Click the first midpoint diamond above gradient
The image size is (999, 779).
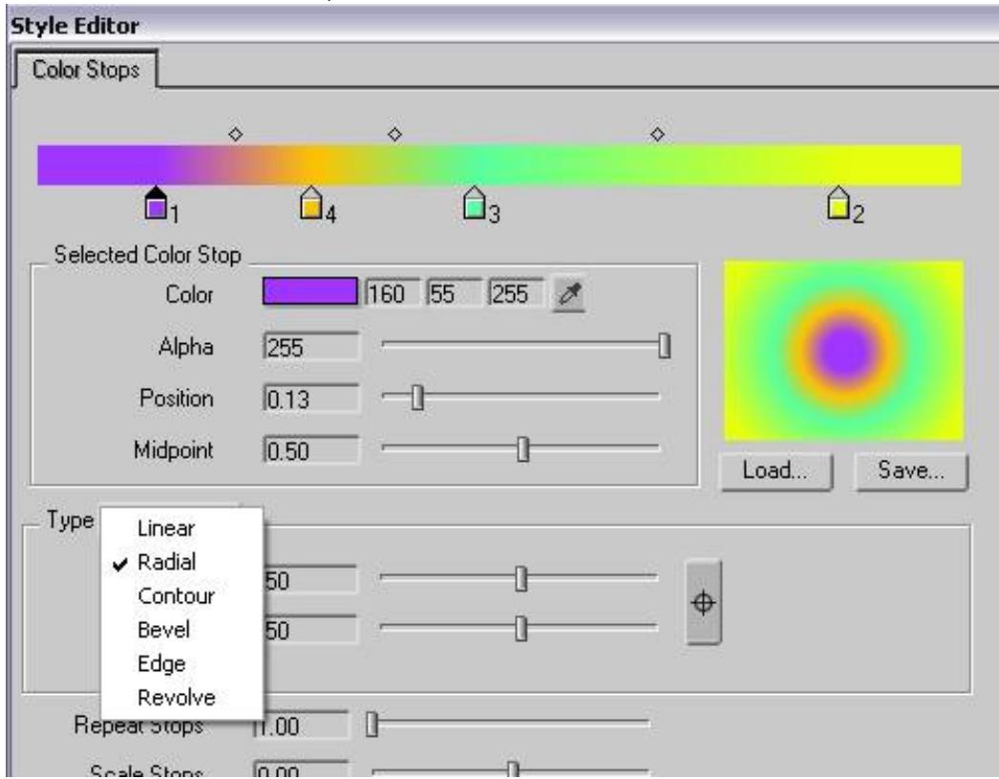point(236,134)
